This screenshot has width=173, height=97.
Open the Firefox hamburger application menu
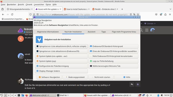(170, 15)
